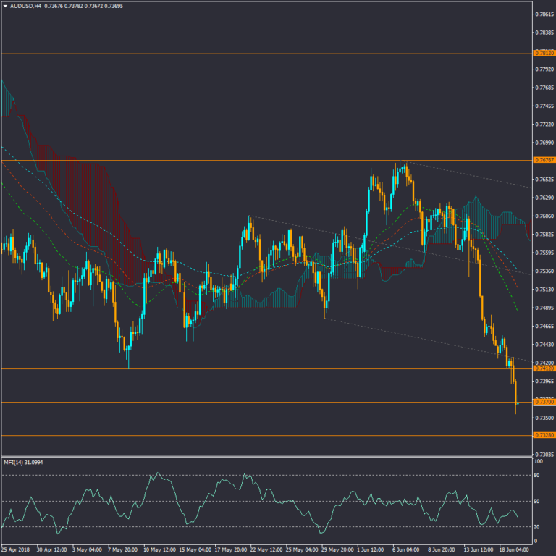The height and width of the screenshot is (556, 556).
Task: Click the 7 May 20:00 time label
Action: coord(122,550)
